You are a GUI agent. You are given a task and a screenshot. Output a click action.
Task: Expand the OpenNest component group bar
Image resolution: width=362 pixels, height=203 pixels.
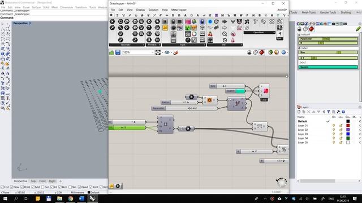pos(259,33)
